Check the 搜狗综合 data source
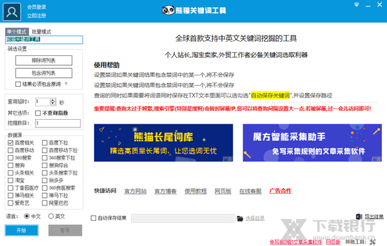387x246 pixels. [x=45, y=166]
